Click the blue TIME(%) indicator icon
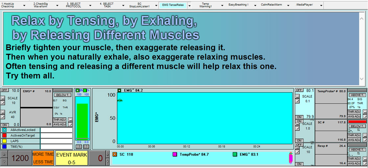The width and height of the screenshot is (368, 168). click(x=4, y=147)
